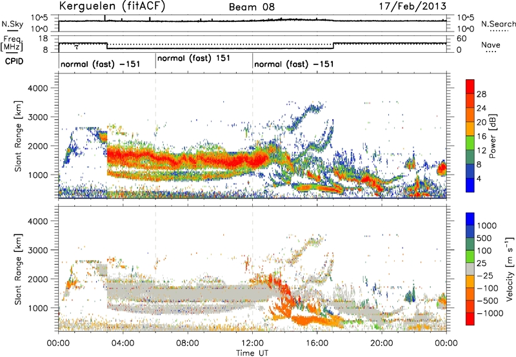Click the '1000' tick on the velocity colorbar

(x=486, y=226)
